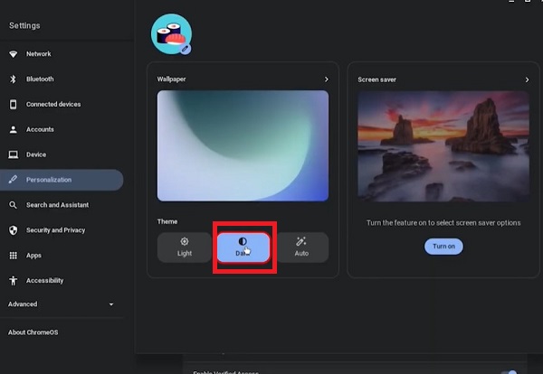Click the grid icon beside Apps

tap(14, 256)
